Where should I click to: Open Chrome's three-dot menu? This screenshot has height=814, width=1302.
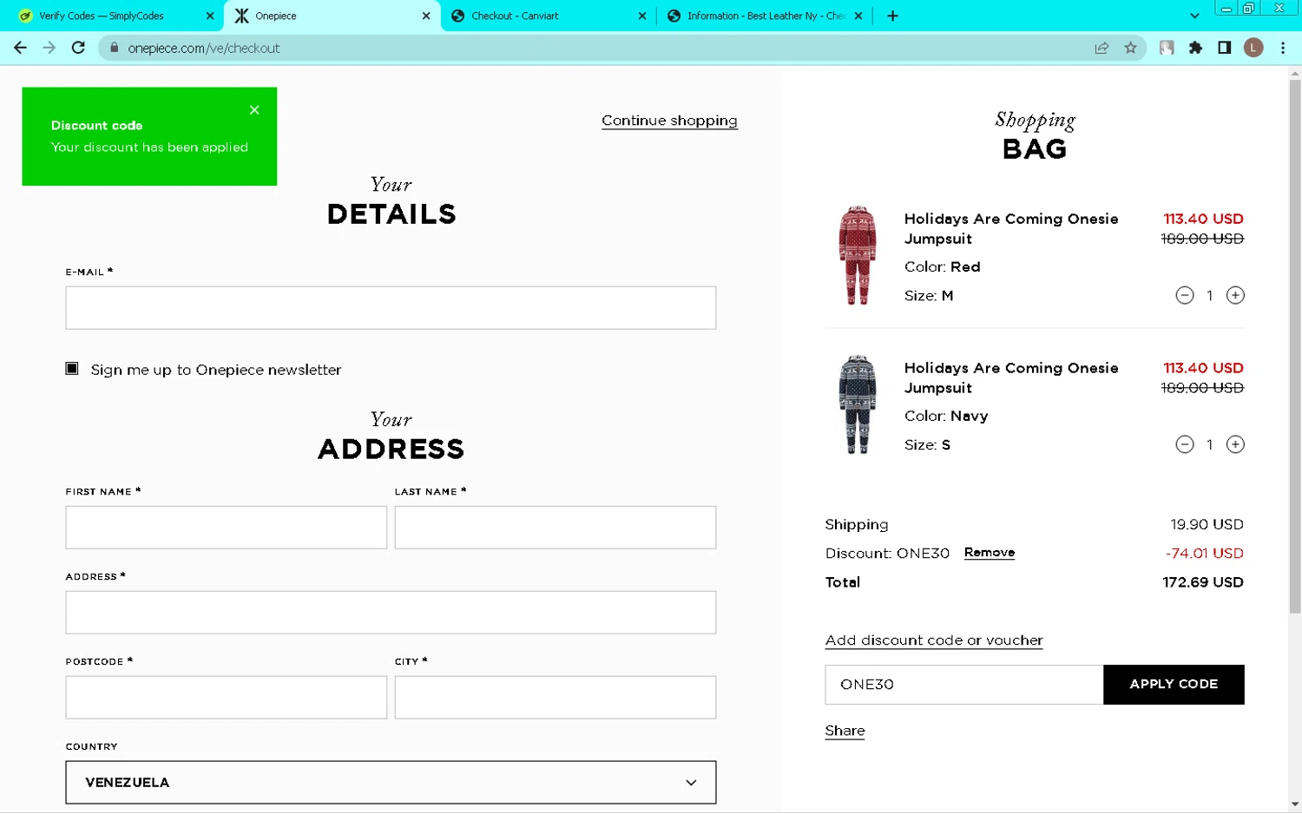(1283, 48)
